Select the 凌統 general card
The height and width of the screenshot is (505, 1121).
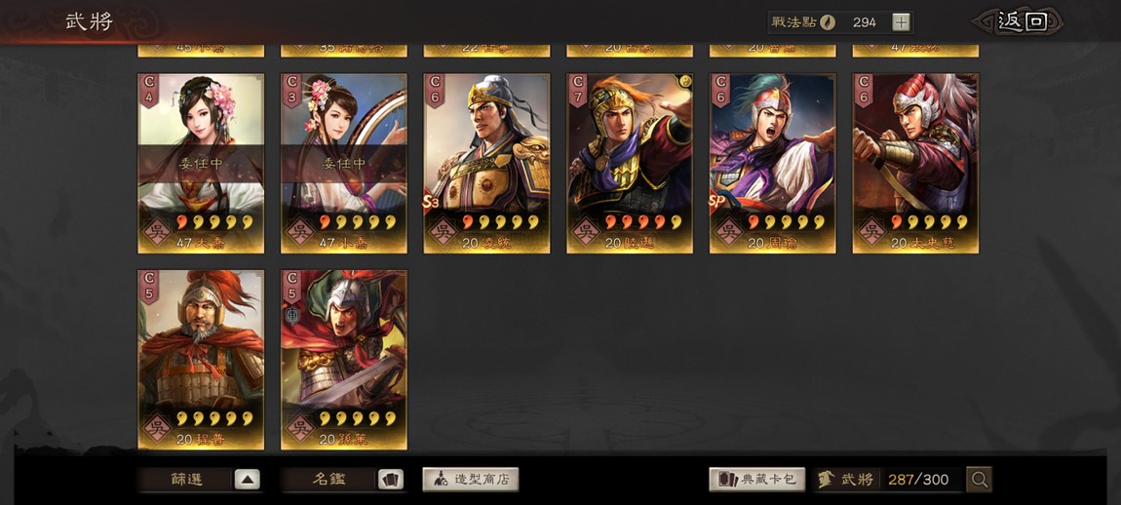coord(486,163)
